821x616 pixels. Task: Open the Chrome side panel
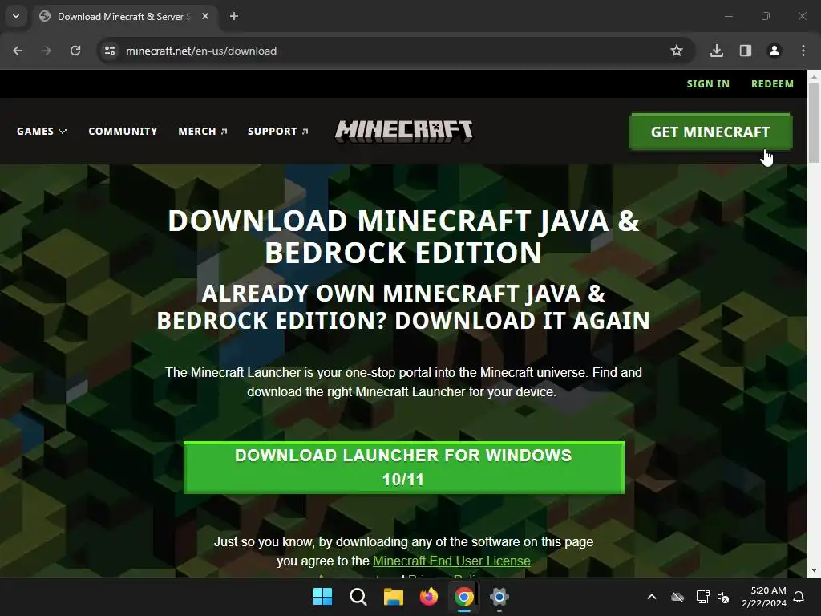pyautogui.click(x=746, y=51)
